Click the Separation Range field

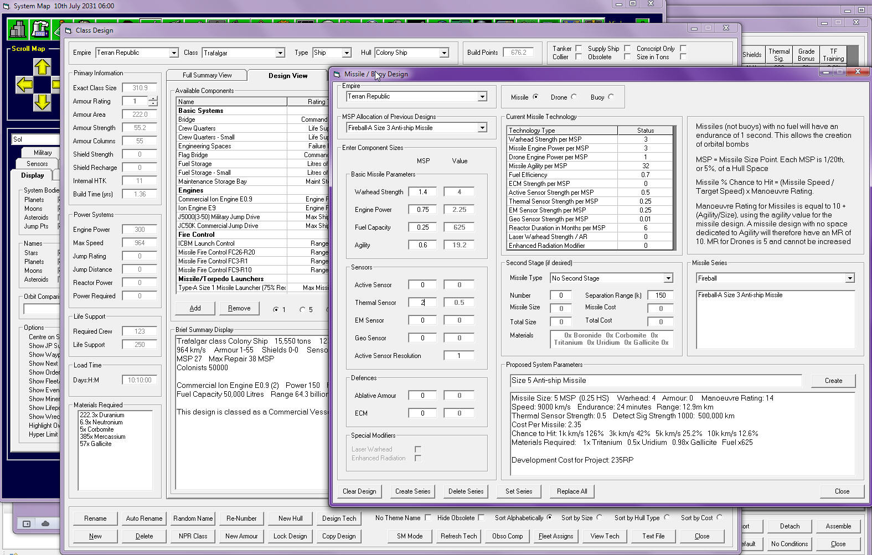click(660, 295)
